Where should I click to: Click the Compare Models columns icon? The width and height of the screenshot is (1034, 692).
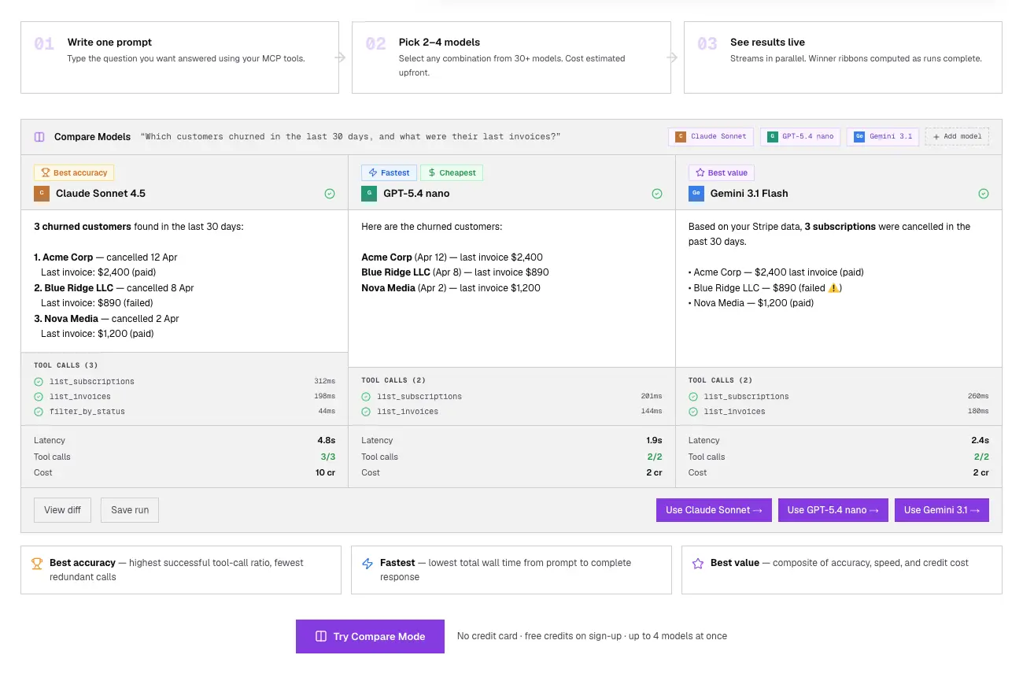click(39, 137)
